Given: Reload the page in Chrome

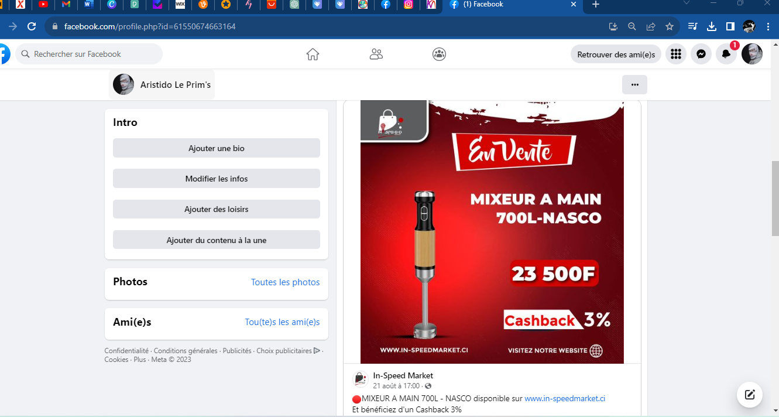Looking at the screenshot, I should (32, 26).
